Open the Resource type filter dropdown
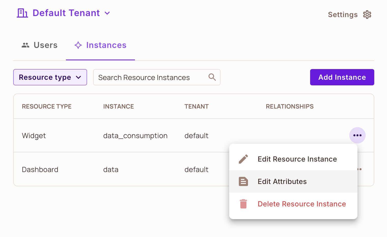This screenshot has width=387, height=237. coord(50,77)
